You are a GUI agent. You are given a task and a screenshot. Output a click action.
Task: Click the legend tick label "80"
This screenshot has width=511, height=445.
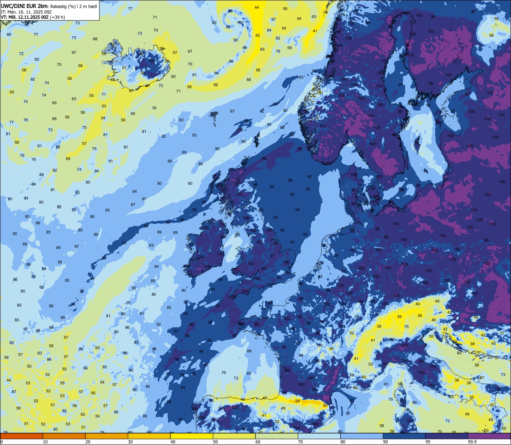pos(343,442)
